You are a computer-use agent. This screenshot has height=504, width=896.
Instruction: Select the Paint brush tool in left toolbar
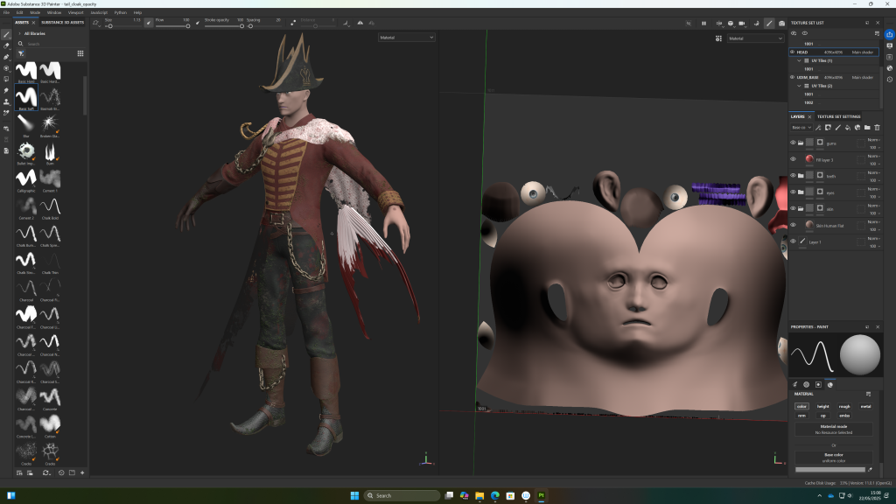tap(6, 34)
